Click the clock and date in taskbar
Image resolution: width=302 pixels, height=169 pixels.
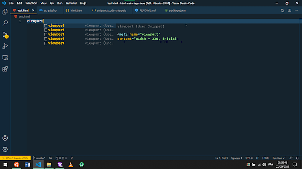(282, 165)
